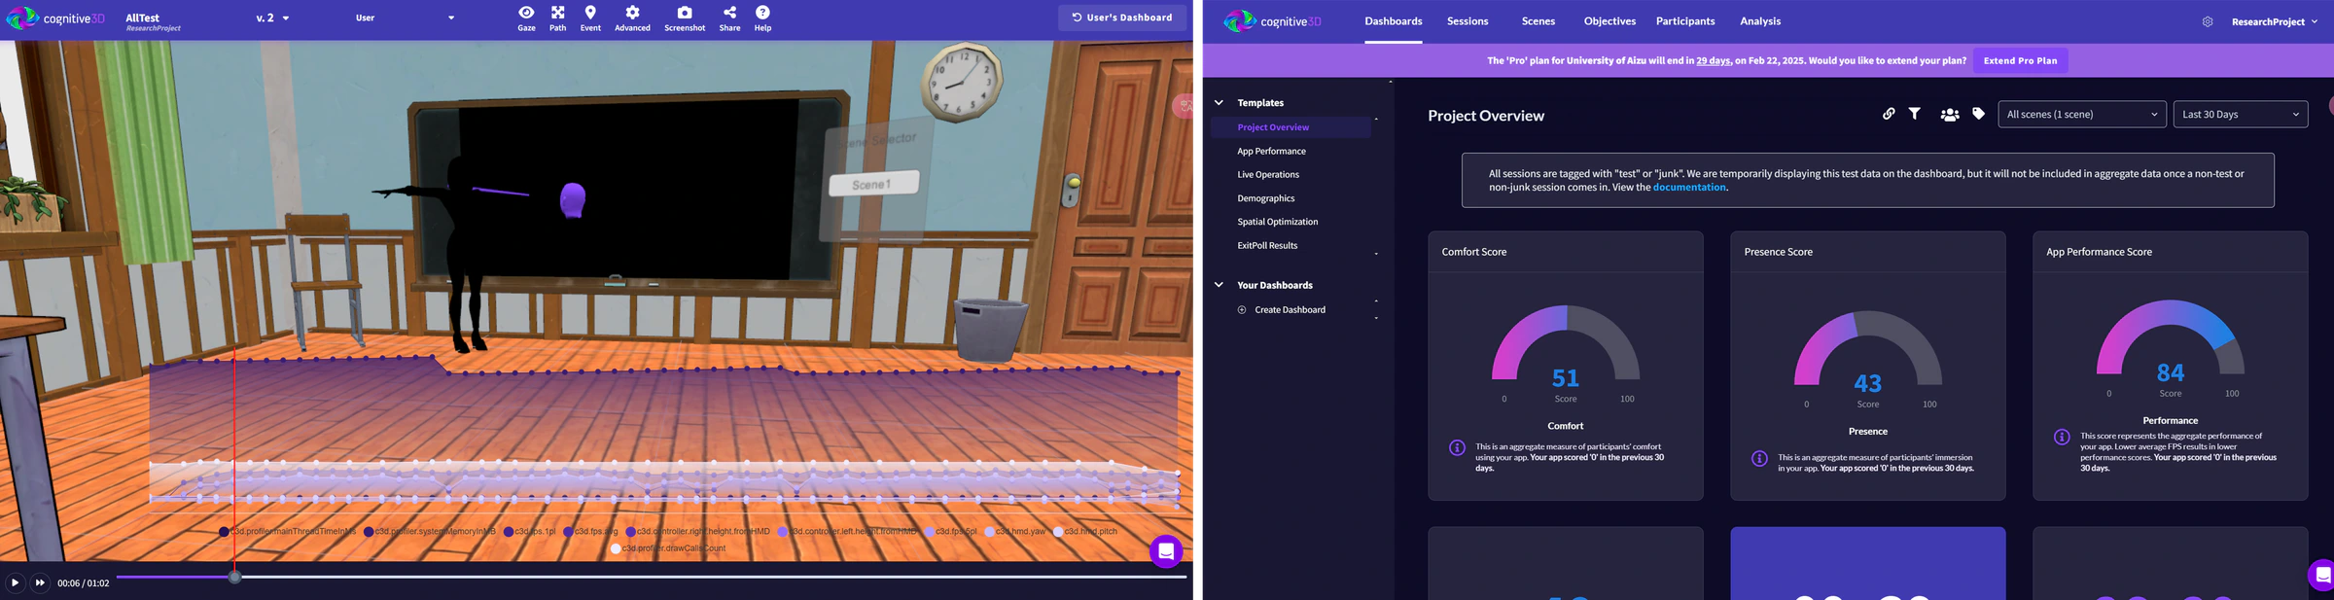Image resolution: width=2334 pixels, height=600 pixels.
Task: Toggle c3d.hmd.yaw legend entry
Action: coord(1015,532)
